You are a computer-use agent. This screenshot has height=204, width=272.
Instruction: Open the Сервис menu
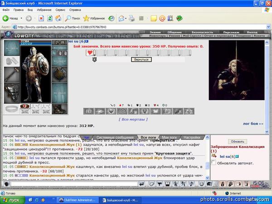pyautogui.click(x=60, y=10)
